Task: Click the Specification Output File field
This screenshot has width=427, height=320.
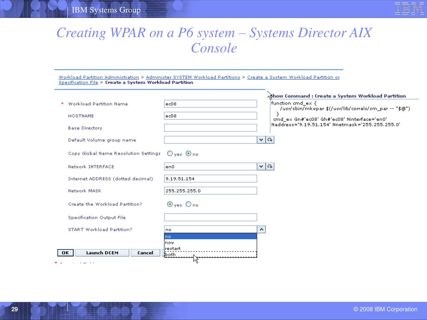Action: pyautogui.click(x=211, y=217)
